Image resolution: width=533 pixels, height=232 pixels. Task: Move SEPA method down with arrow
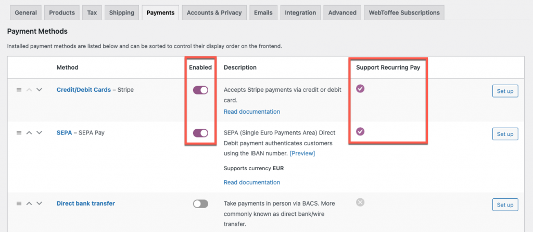pyautogui.click(x=39, y=133)
